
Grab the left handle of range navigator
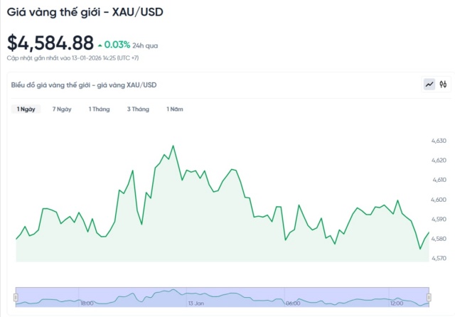(16, 296)
